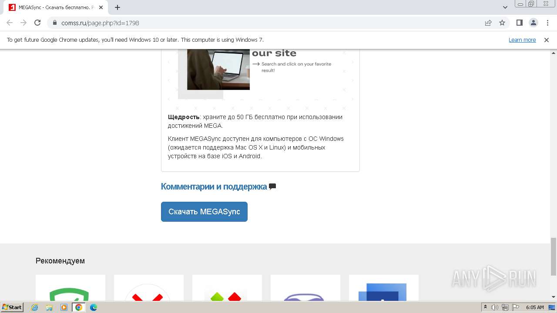The width and height of the screenshot is (557, 313).
Task: Reload the current page
Action: click(x=37, y=23)
